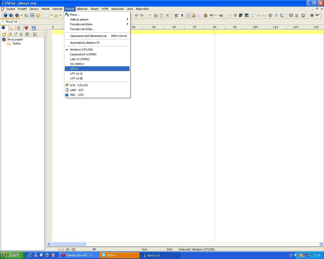Open the FTP tab in sidebar
The width and height of the screenshot is (324, 259).
click(19, 28)
